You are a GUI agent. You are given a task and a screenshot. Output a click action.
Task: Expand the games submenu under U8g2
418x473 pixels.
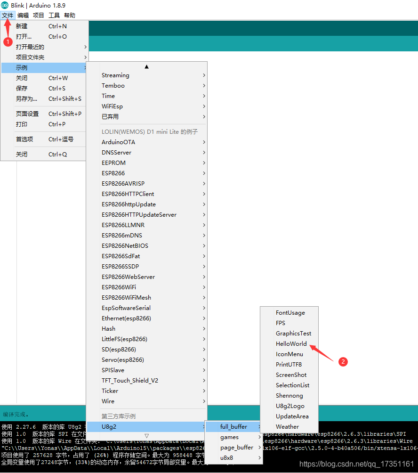233,437
